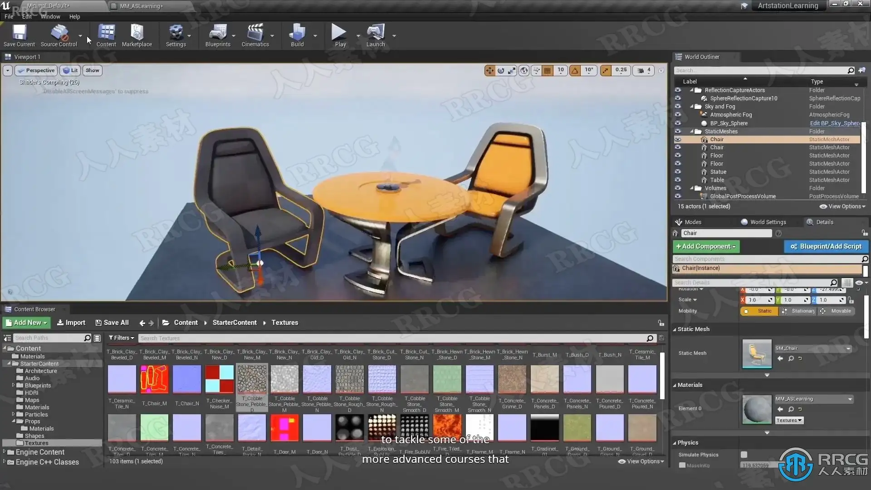Image resolution: width=871 pixels, height=490 pixels.
Task: Switch to the World Settings tab
Action: (x=768, y=222)
